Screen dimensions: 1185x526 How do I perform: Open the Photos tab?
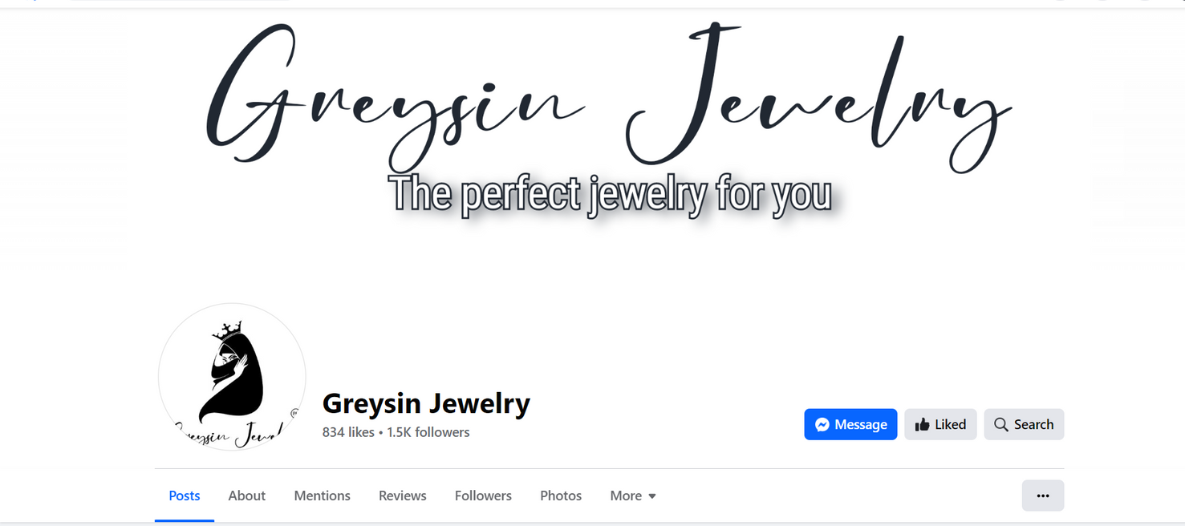(x=561, y=496)
